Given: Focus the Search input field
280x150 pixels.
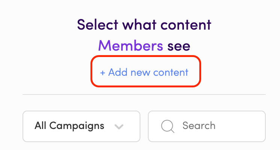Looking at the screenshot, I should point(207,126).
